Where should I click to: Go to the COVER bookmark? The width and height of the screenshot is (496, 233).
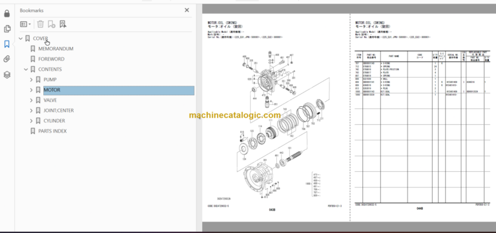[41, 39]
